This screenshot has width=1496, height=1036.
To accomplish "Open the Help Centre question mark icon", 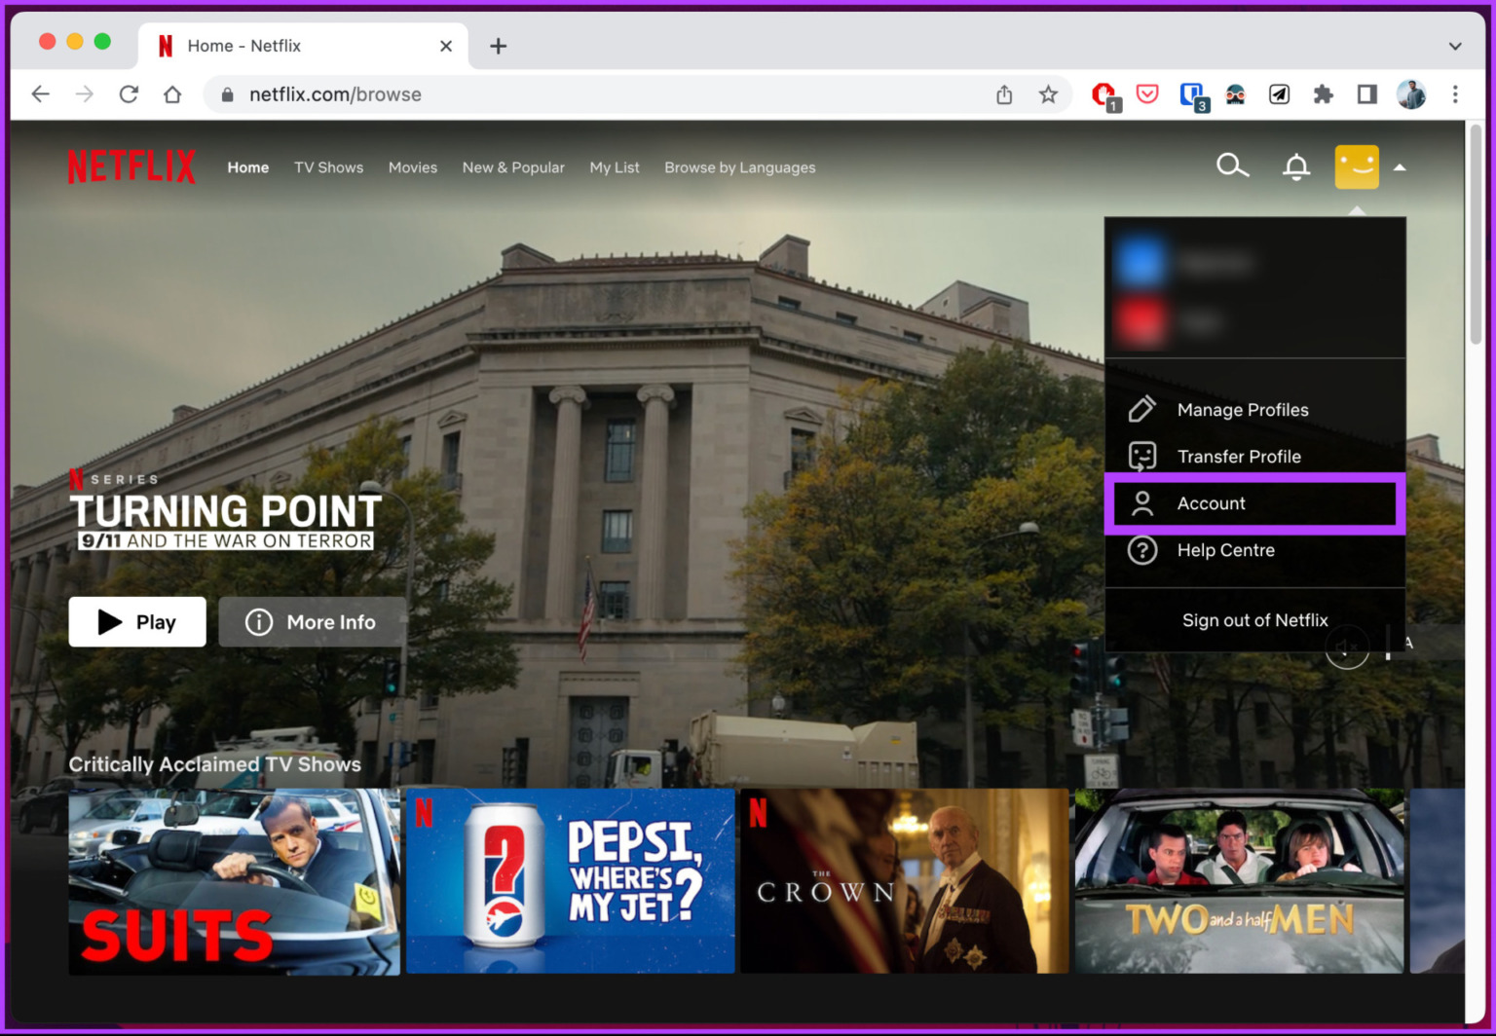I will (1141, 550).
